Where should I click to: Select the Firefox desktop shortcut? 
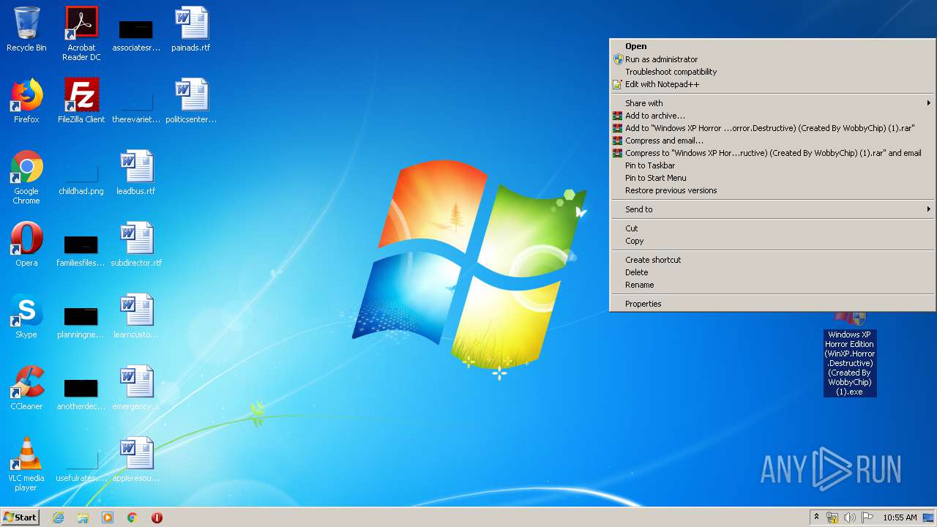pos(26,101)
